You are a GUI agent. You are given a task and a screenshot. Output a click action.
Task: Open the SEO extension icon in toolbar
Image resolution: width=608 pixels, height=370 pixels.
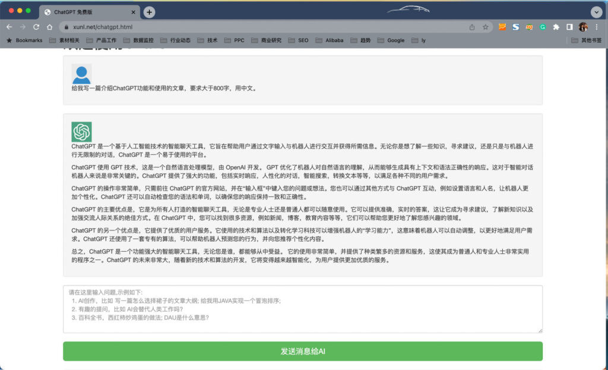click(x=529, y=27)
